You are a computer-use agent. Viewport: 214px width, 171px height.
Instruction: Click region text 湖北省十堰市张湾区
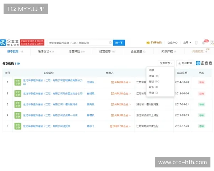click(147, 104)
